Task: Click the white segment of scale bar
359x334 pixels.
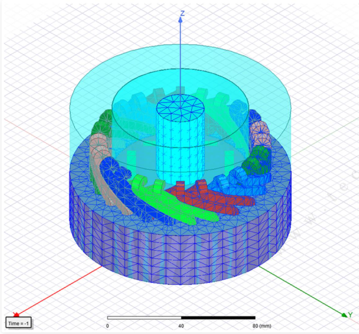Action: pyautogui.click(x=144, y=319)
